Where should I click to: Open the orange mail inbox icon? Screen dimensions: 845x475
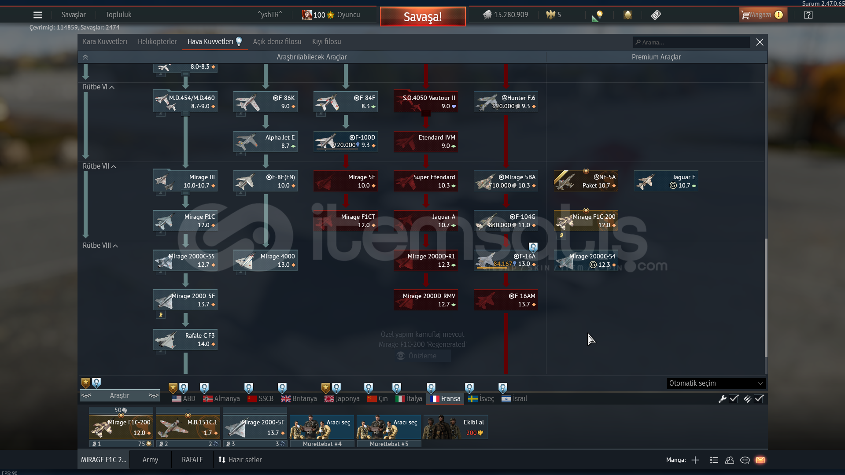coord(760,460)
